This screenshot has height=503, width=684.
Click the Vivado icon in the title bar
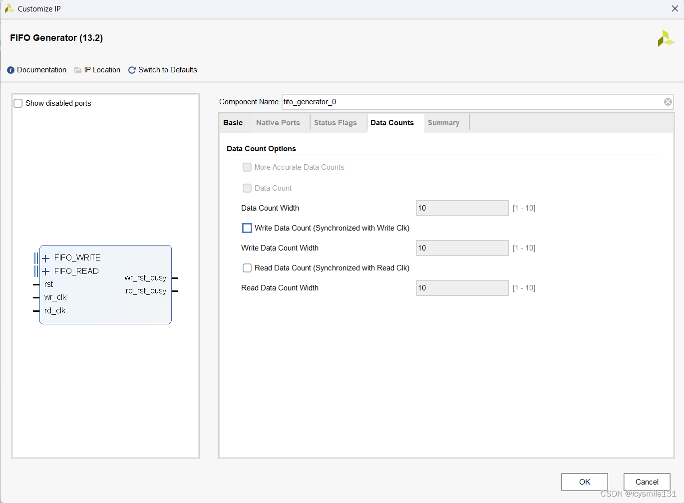(9, 8)
